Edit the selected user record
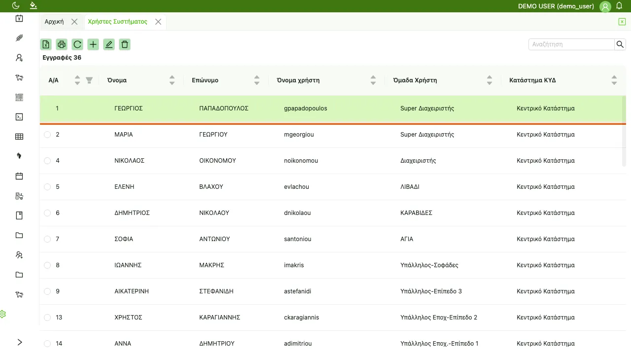Screen dimensions: 631x355 pos(109,44)
